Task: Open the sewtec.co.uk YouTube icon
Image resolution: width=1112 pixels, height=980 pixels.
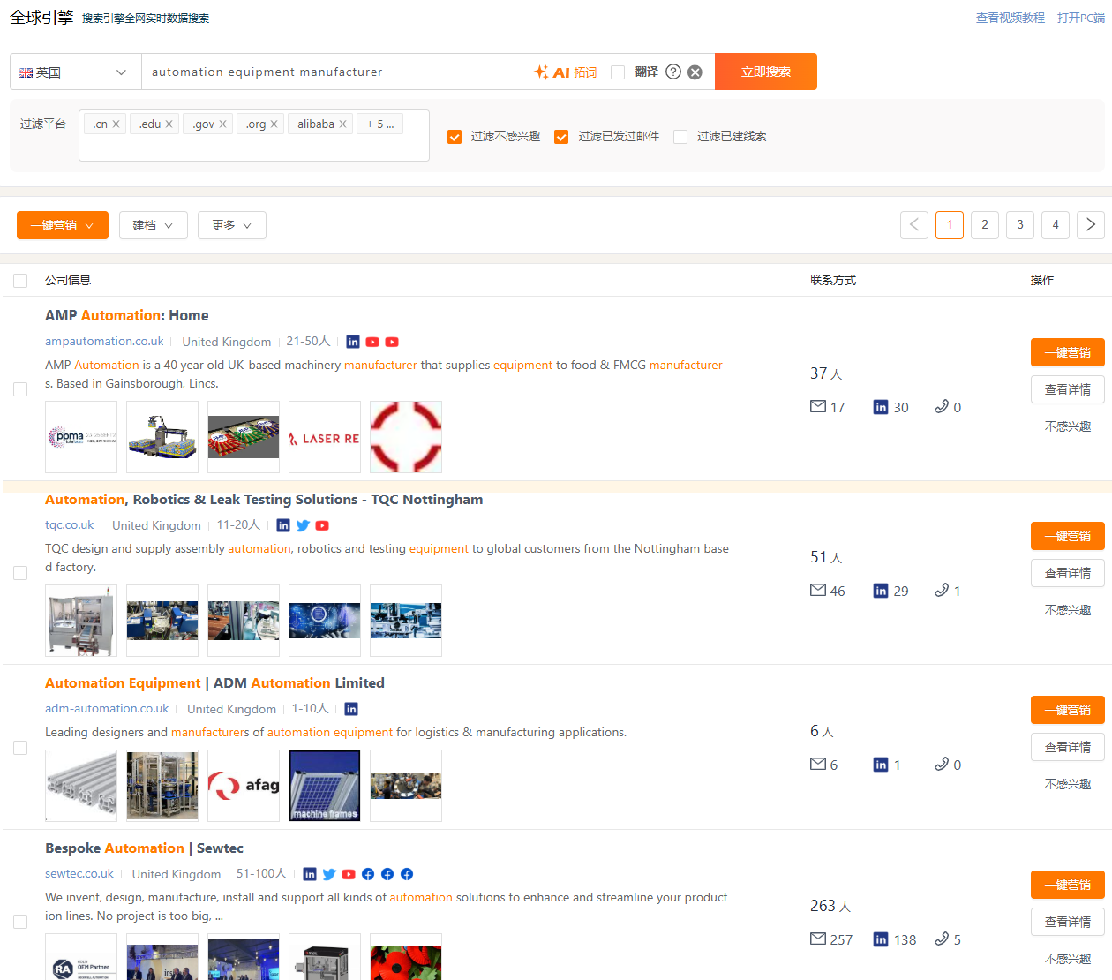Action: coord(349,874)
